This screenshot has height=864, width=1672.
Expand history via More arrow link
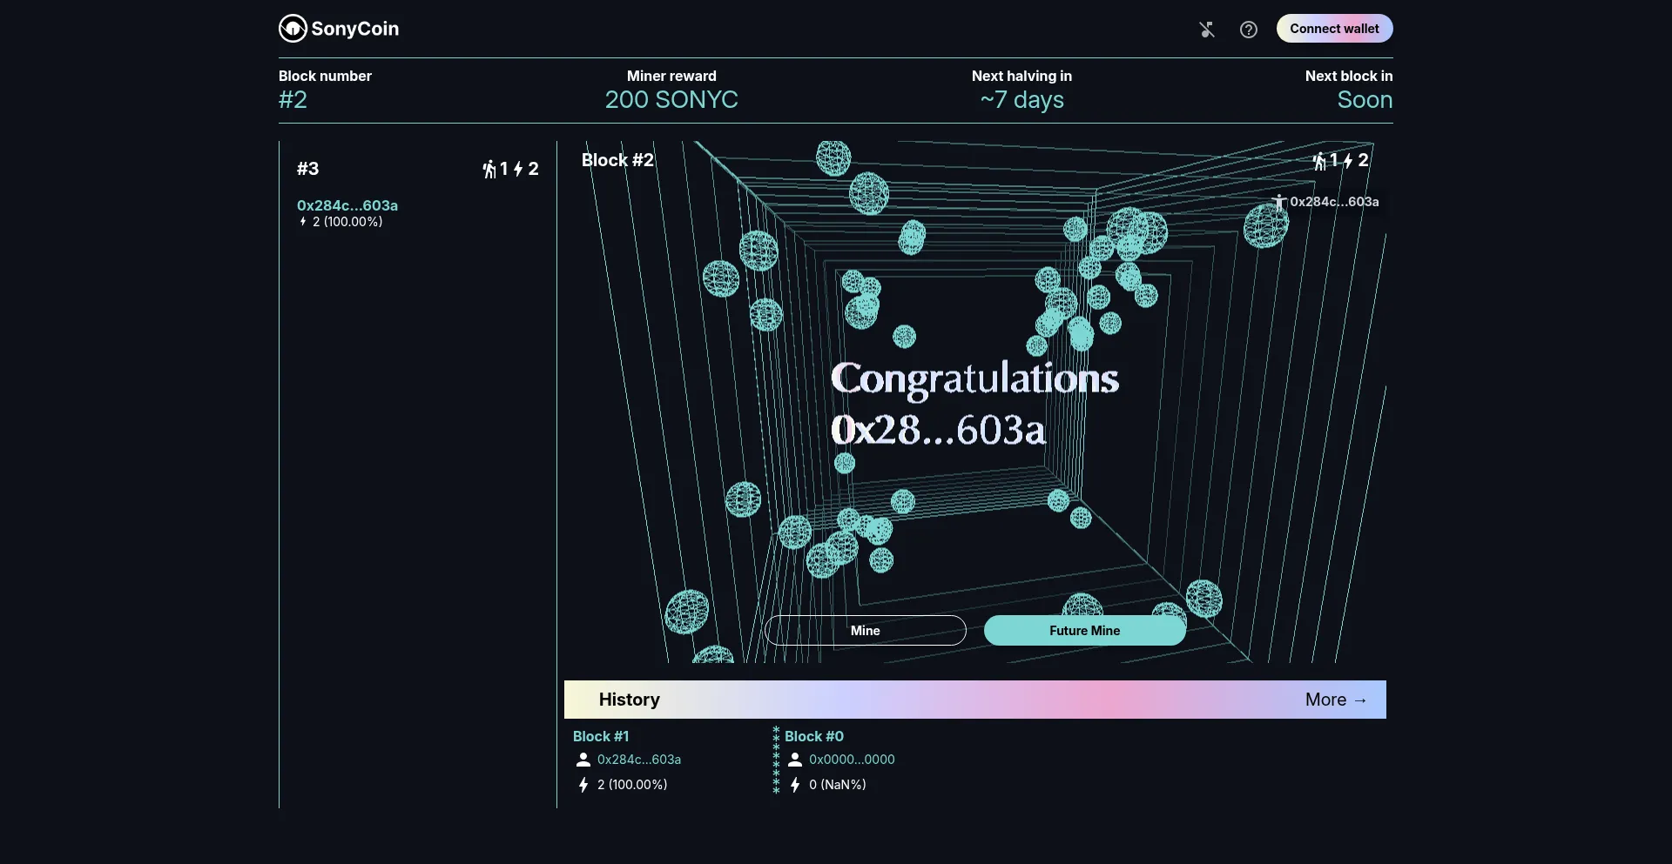[1336, 700]
